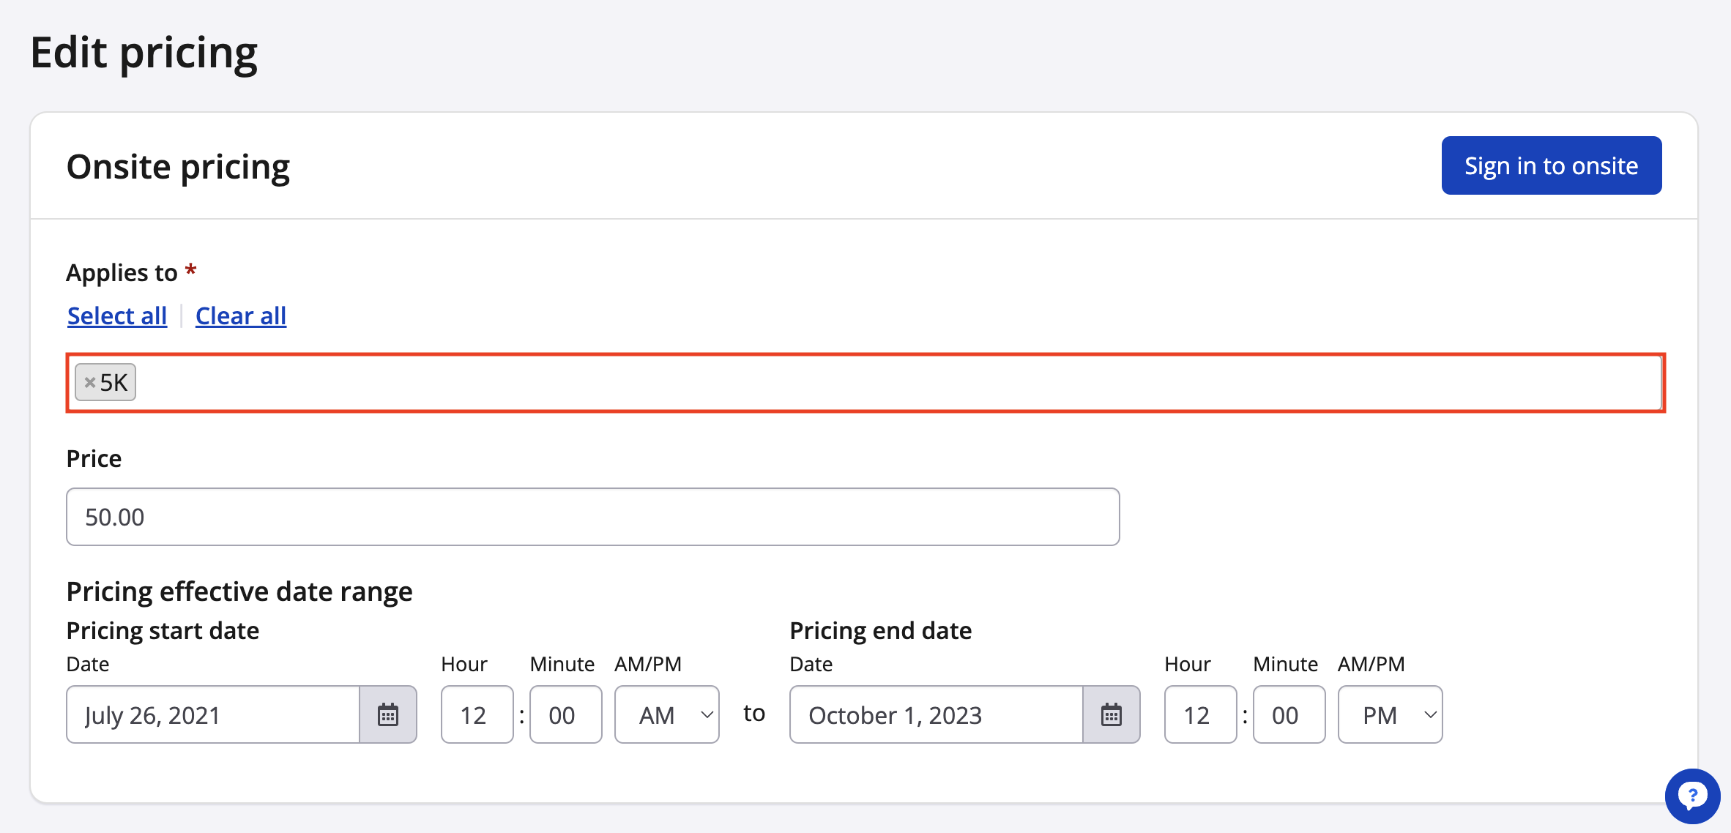This screenshot has width=1731, height=833.
Task: Click the end date field October 1, 2023
Action: coord(936,714)
